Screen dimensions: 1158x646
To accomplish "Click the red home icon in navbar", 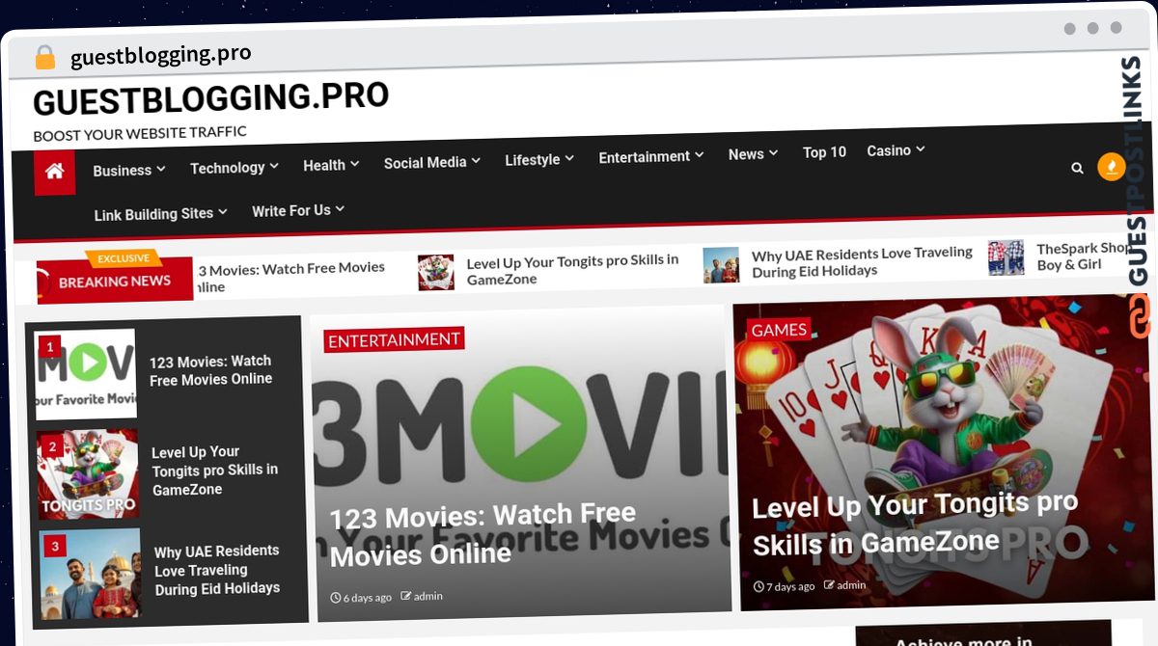I will click(x=54, y=172).
